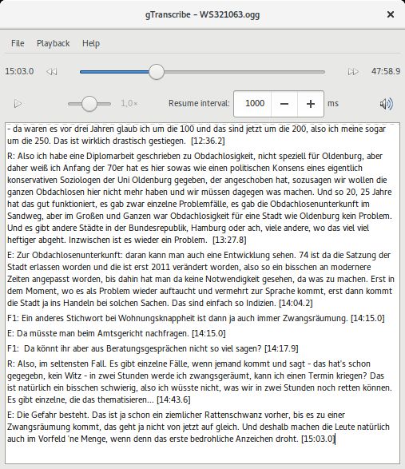
Task: Open the Playback menu
Action: [x=53, y=43]
